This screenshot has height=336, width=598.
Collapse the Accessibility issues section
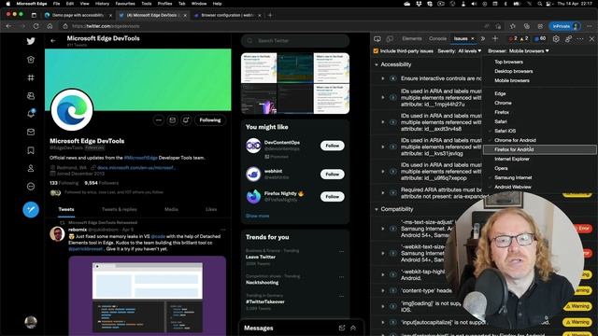click(377, 64)
